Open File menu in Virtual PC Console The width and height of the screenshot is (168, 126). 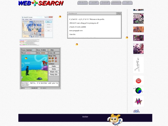point(23,20)
